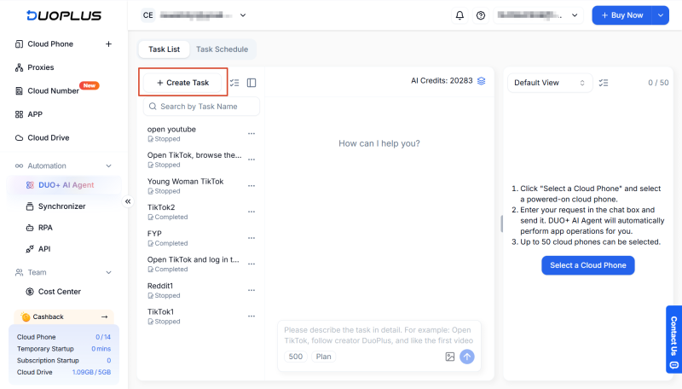This screenshot has height=389, width=682.
Task: Open the Default View dropdown
Action: [550, 83]
